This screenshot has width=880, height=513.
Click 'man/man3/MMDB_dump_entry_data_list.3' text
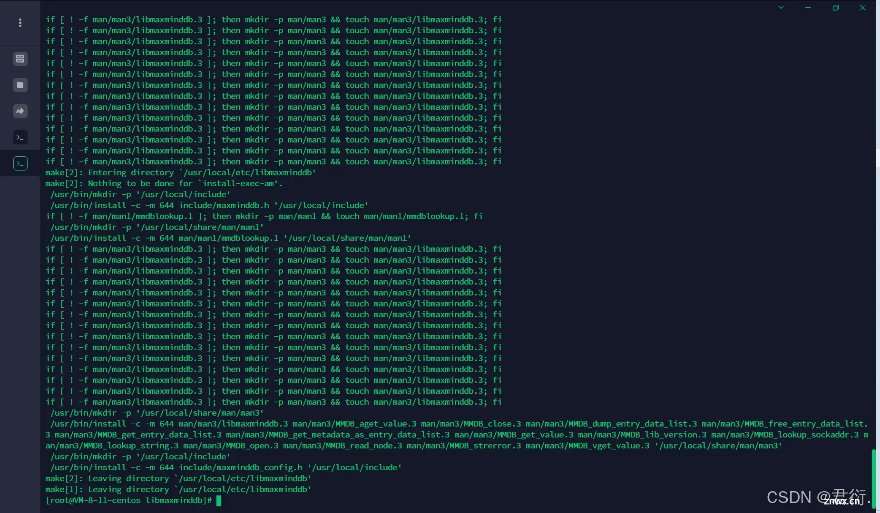[x=611, y=424]
